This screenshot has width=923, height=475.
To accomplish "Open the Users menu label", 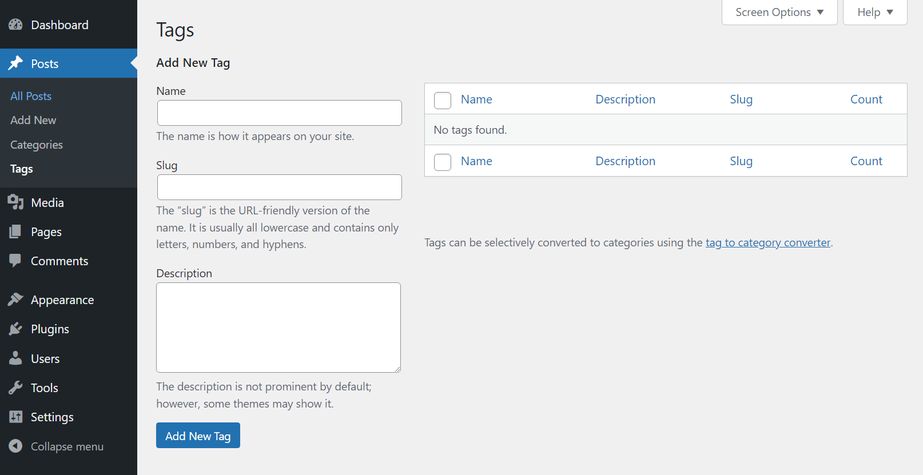I will (x=45, y=358).
